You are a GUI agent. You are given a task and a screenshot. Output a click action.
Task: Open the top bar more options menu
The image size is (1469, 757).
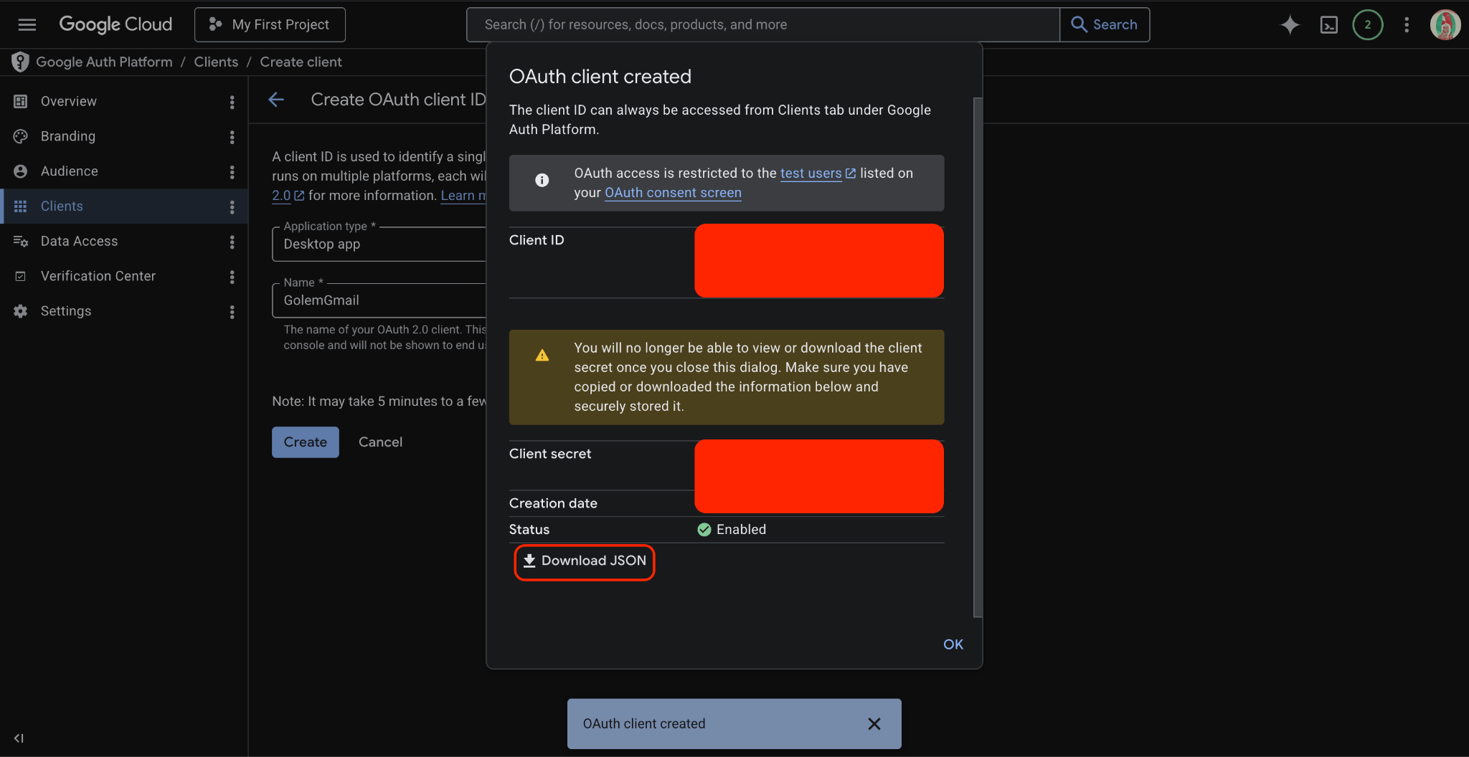(x=1406, y=25)
